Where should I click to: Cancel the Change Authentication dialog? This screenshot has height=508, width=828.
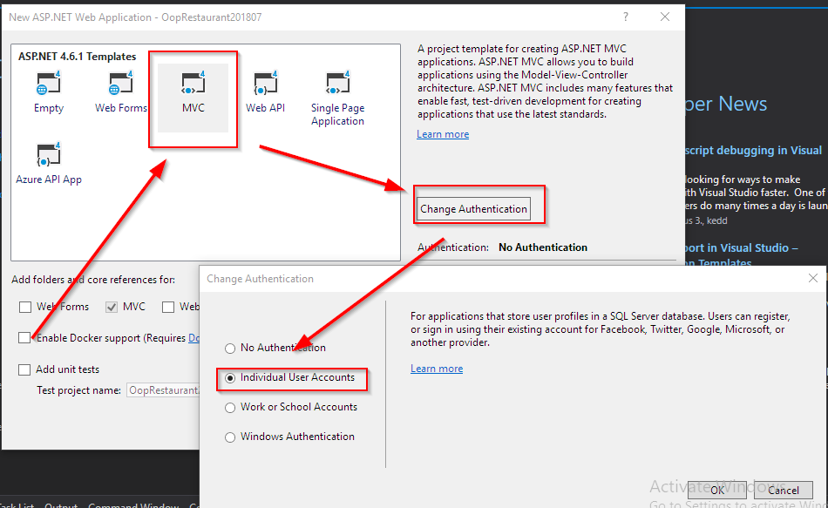[784, 490]
